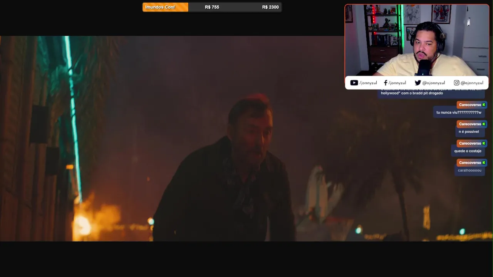Click Carecoverso username above 'caralhooooou'
This screenshot has width=493, height=277.
coord(470,162)
